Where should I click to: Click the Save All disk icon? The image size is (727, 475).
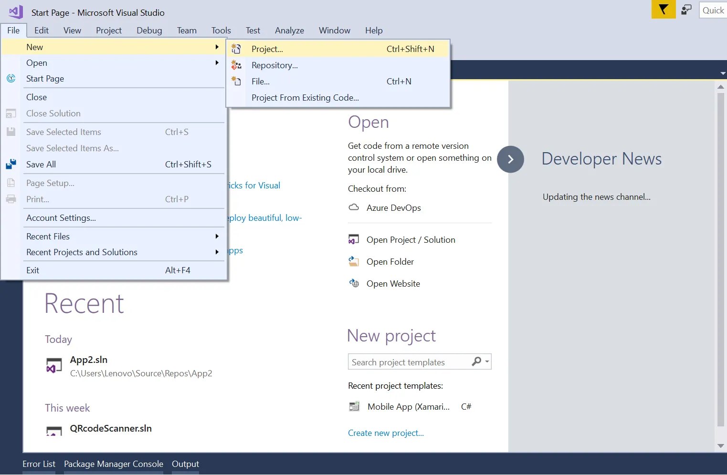(11, 164)
